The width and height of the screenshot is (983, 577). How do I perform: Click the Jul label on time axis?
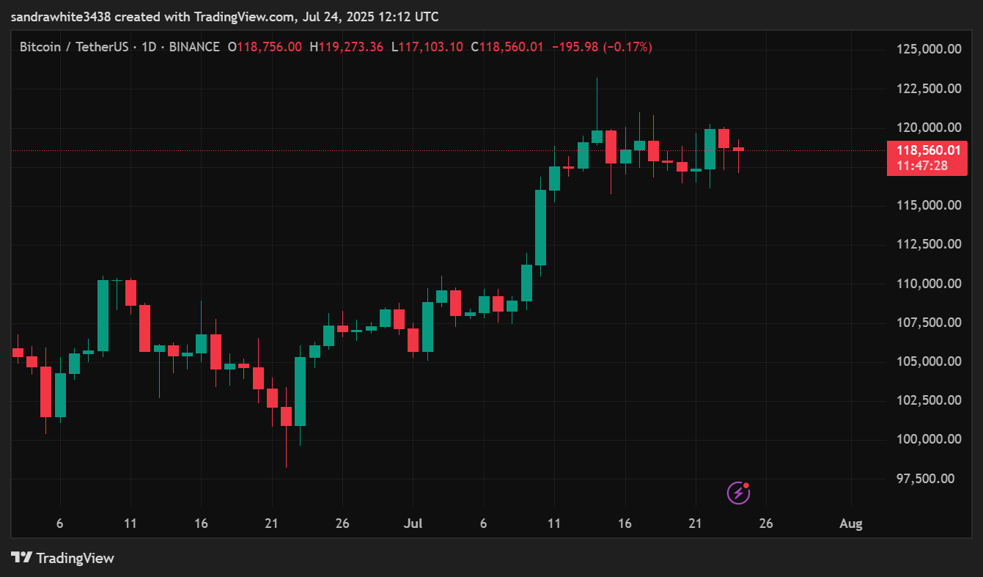coord(413,524)
